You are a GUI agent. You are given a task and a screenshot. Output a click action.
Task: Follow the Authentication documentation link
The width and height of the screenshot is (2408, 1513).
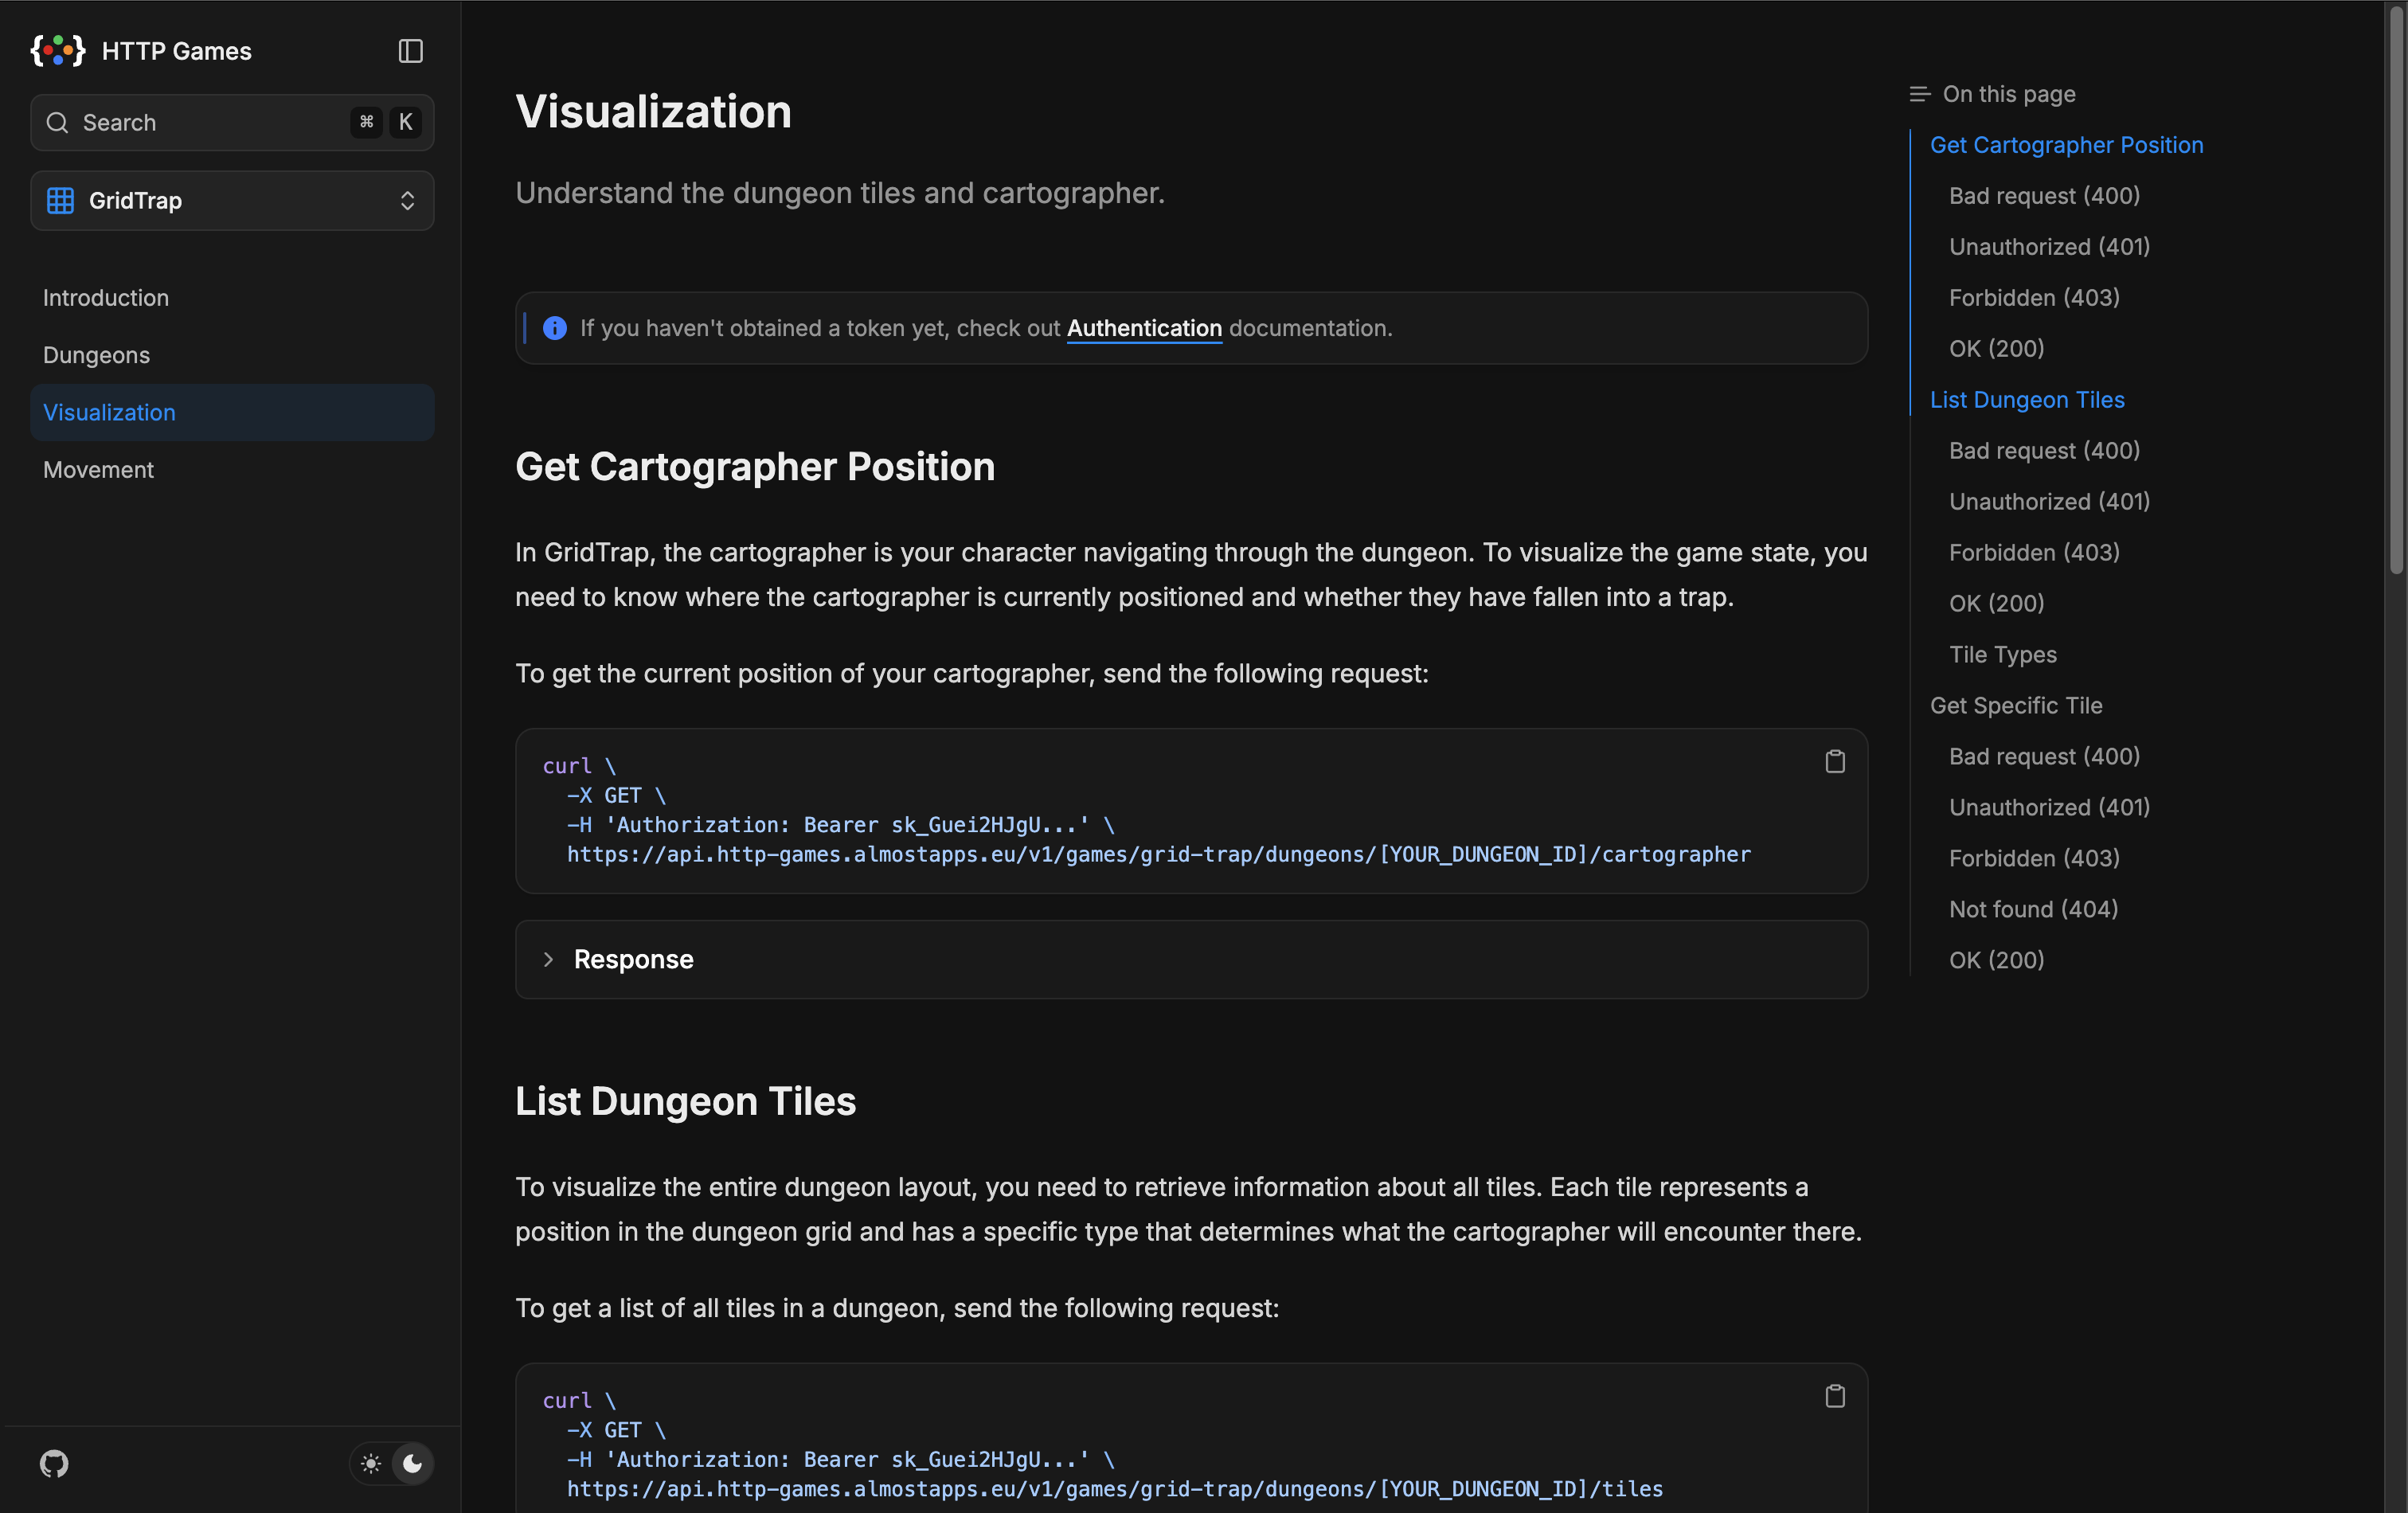(x=1144, y=328)
